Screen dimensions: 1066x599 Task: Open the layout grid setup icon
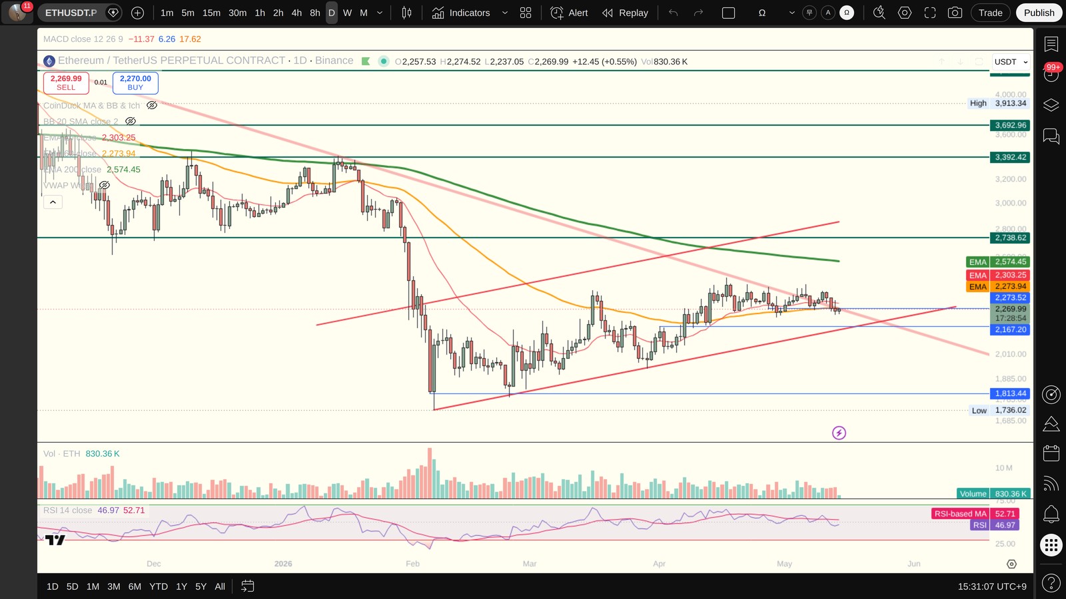click(x=526, y=13)
